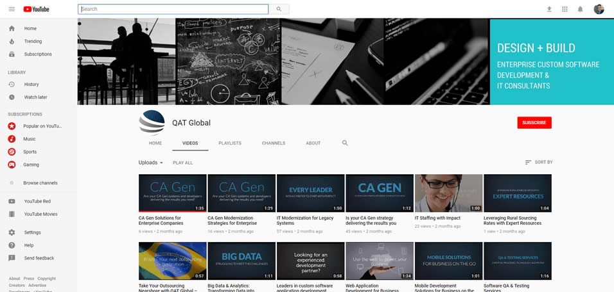This screenshot has width=614, height=292.
Task: Open QA & Testing Services thumbnail
Action: coord(518,261)
